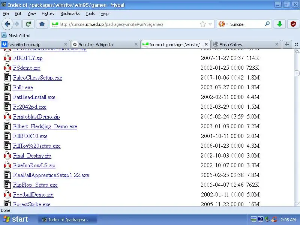Download FSdemo.zip
The width and height of the screenshot is (300, 225).
click(x=27, y=68)
